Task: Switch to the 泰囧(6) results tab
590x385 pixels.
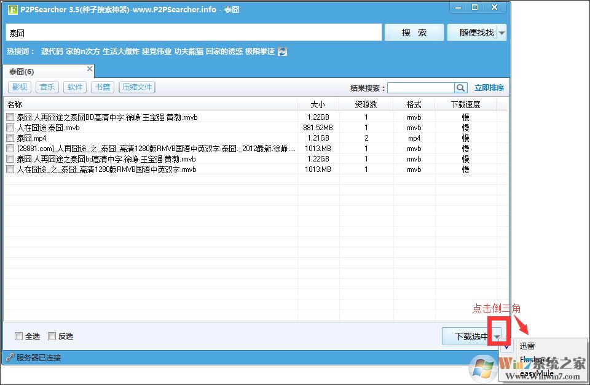Action: coord(22,71)
